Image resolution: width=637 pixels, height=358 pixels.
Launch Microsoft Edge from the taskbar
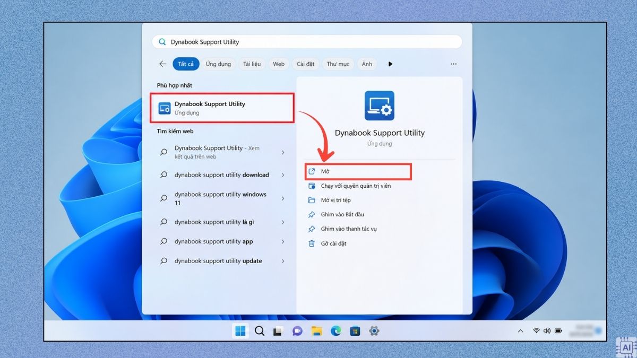coord(335,331)
